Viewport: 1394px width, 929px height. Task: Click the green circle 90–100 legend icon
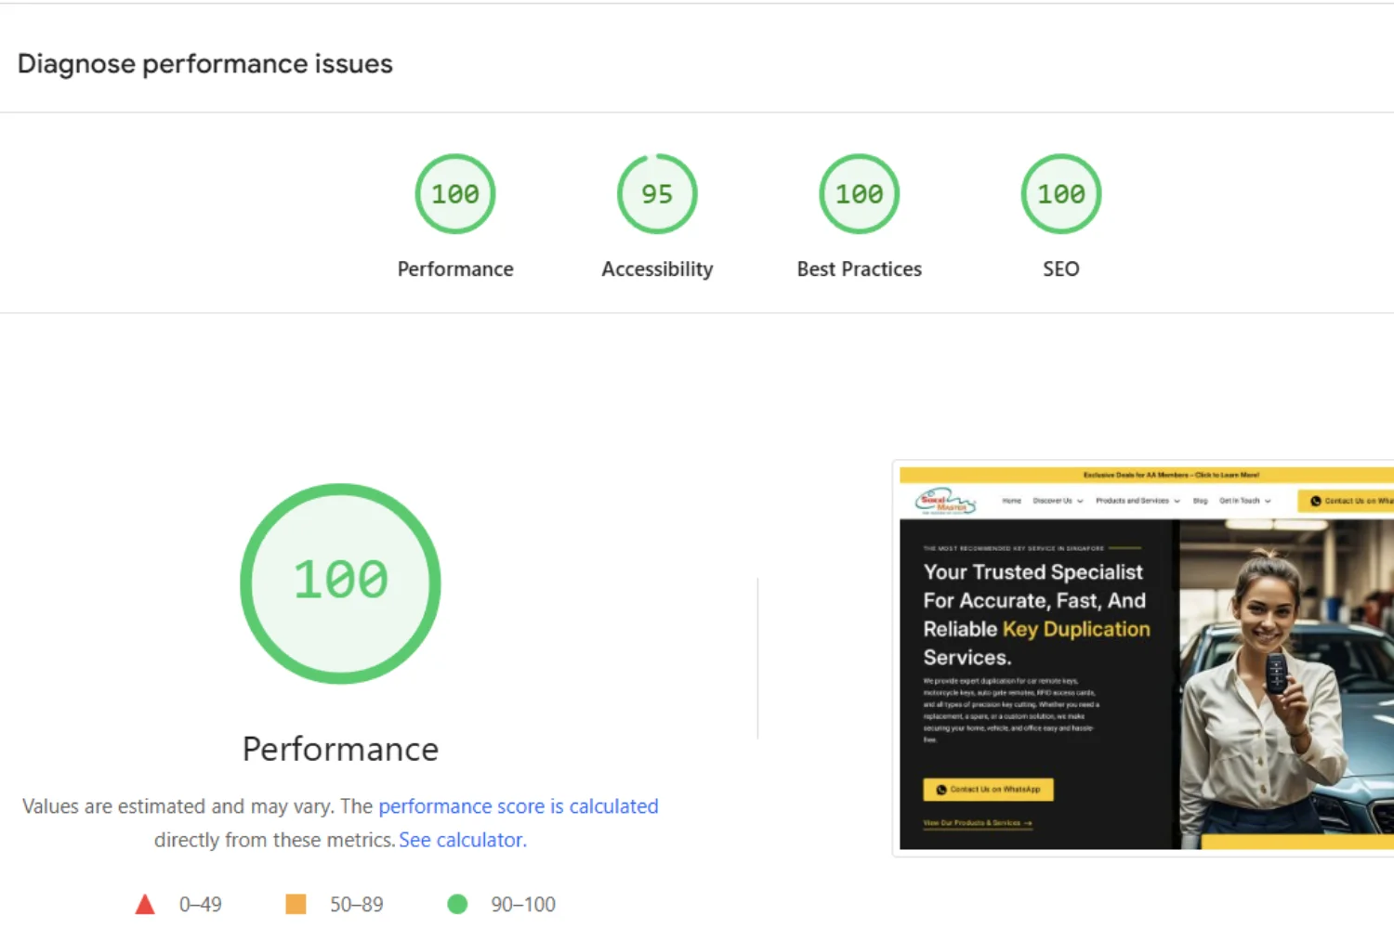point(457,904)
